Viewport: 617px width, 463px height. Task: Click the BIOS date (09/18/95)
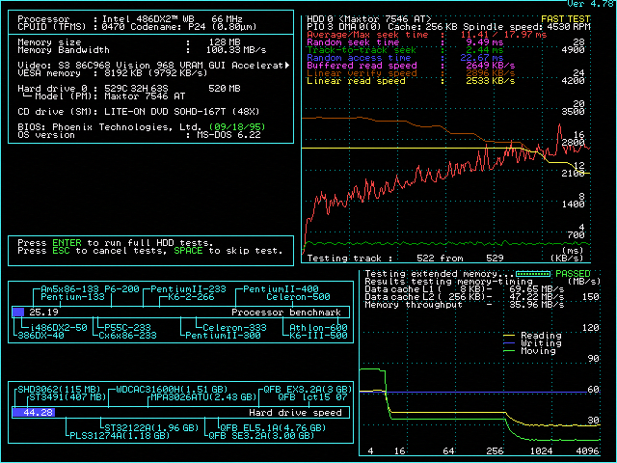point(237,127)
